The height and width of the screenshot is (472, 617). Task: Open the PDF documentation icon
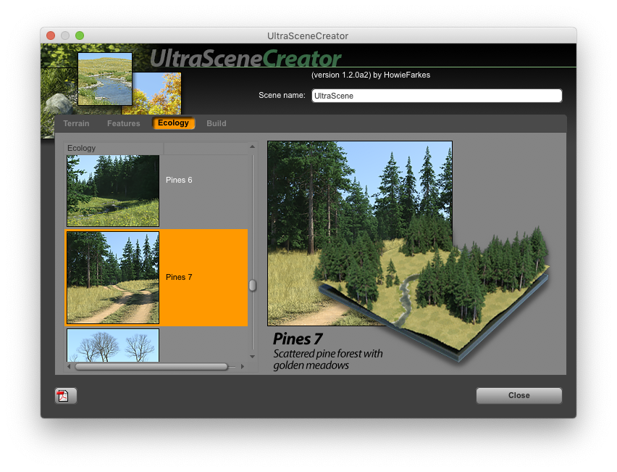66,396
